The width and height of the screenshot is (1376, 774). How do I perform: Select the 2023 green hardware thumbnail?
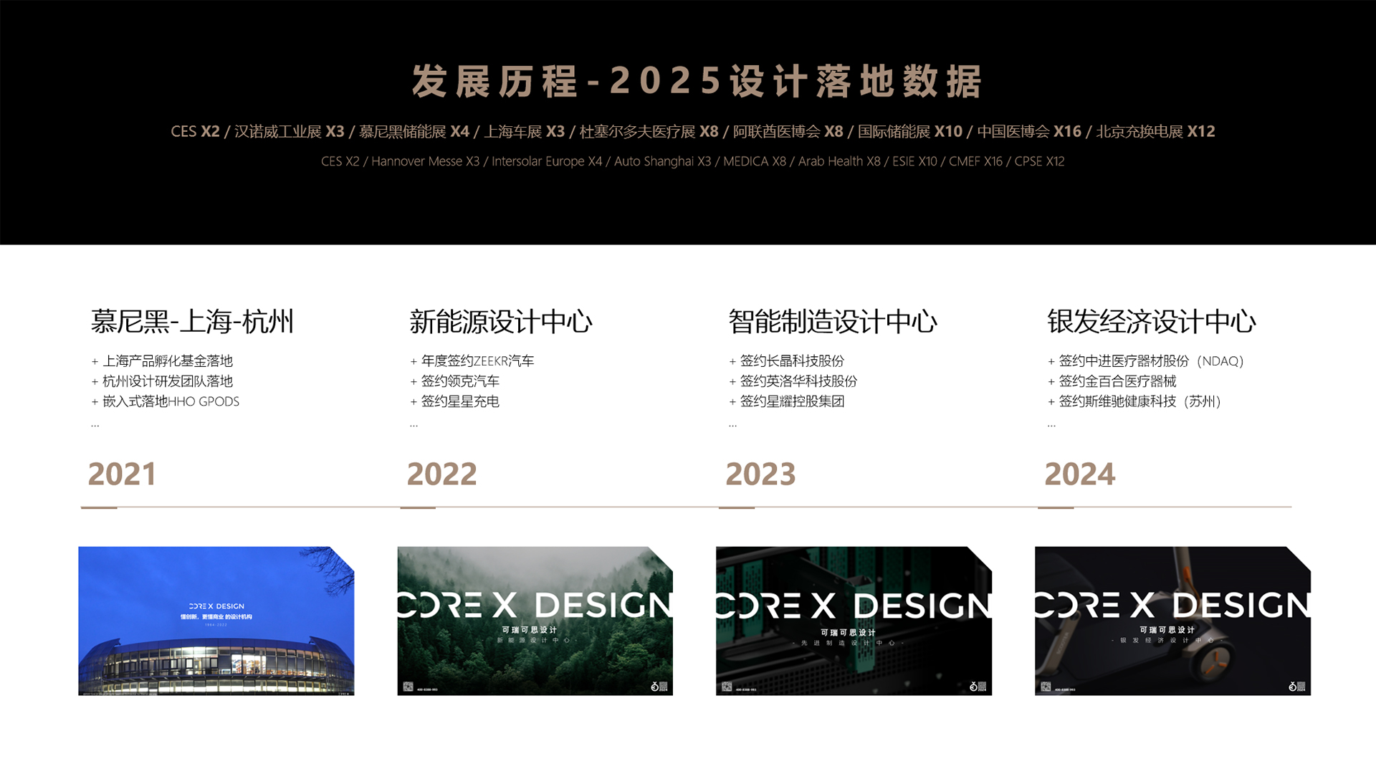854,621
